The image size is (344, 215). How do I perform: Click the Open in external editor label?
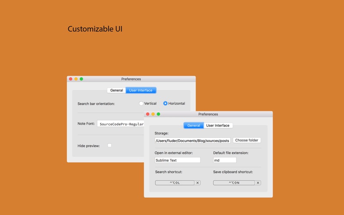[x=174, y=153]
